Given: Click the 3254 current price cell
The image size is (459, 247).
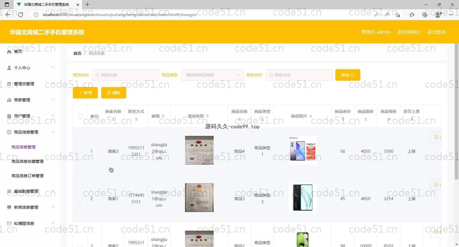Looking at the screenshot, I should [388, 199].
